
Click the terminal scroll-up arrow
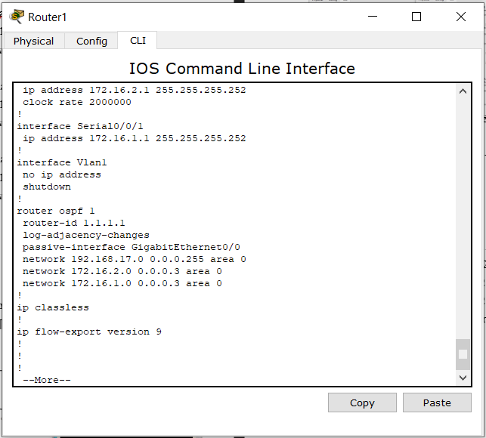[x=463, y=91]
